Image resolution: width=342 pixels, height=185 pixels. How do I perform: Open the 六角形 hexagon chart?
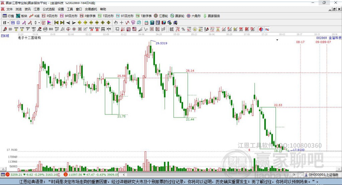pyautogui.click(x=194, y=16)
